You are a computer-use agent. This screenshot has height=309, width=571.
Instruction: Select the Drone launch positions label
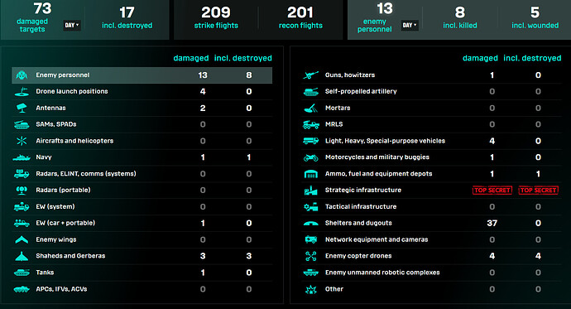click(72, 91)
